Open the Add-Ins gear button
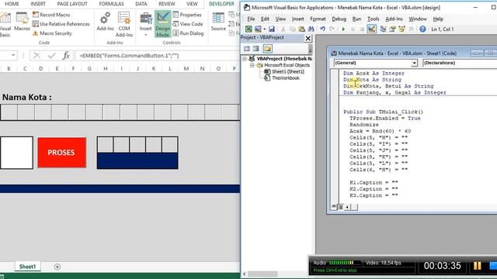 (x=106, y=22)
